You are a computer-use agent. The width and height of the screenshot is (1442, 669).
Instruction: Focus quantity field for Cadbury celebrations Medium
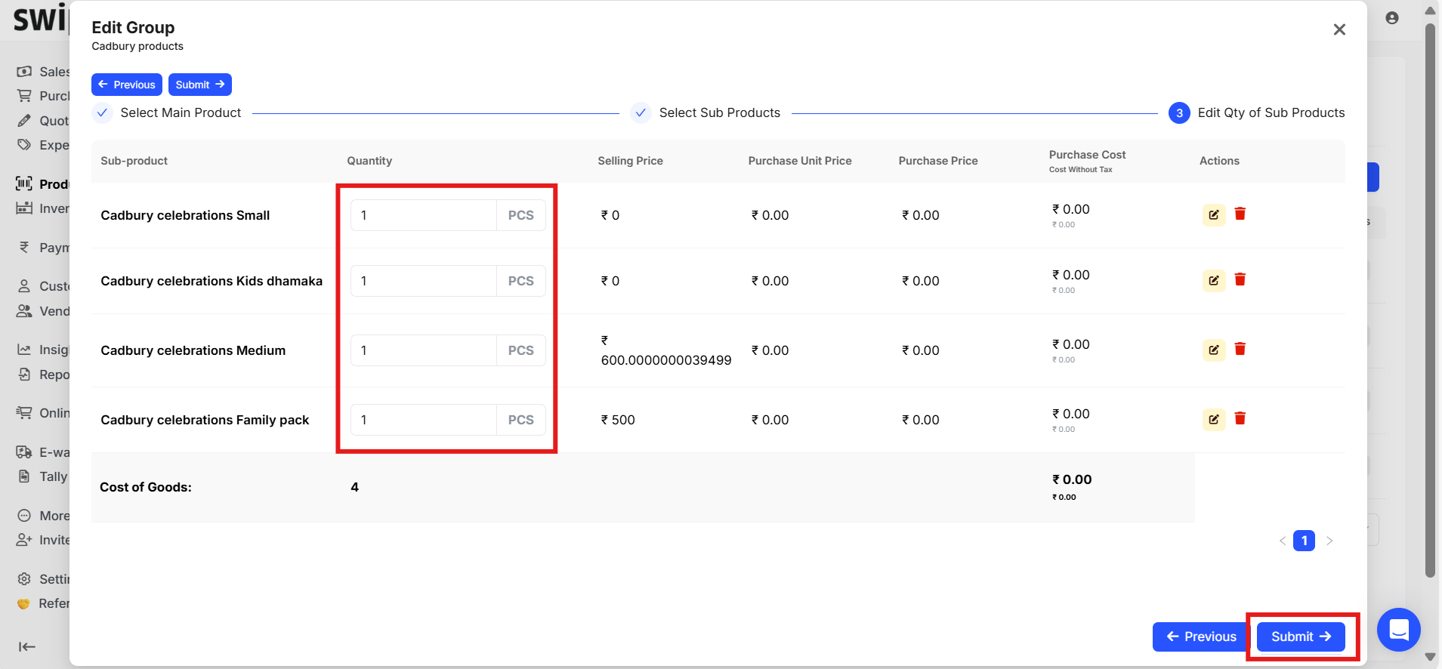click(x=424, y=350)
